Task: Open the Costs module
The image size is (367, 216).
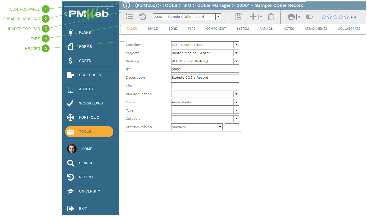Action: point(85,61)
